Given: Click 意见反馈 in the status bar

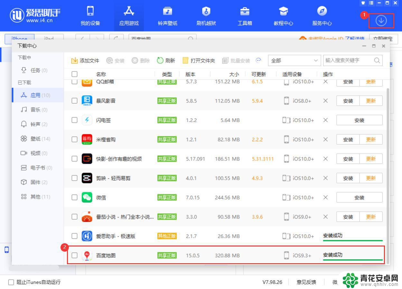Looking at the screenshot, I should [x=306, y=282].
